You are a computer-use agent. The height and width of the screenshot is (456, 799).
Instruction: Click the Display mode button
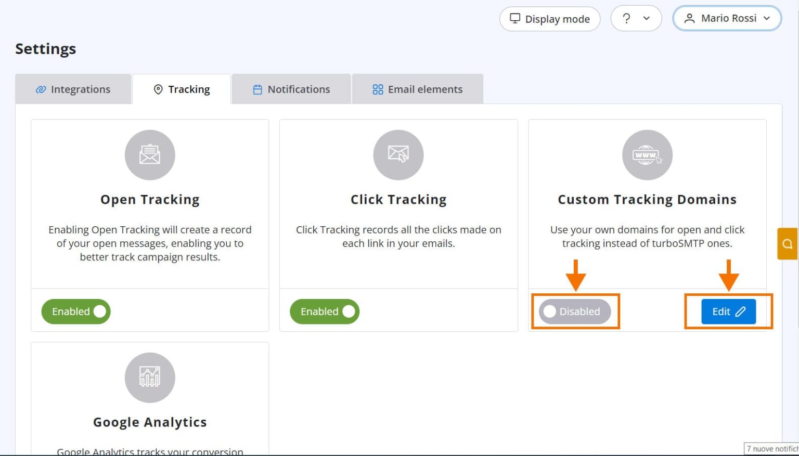coord(550,19)
